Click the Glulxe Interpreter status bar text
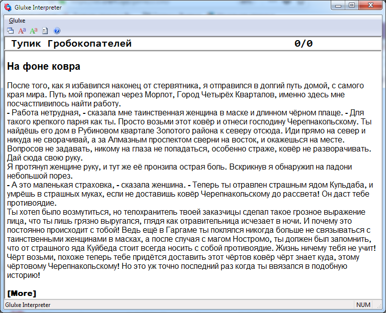Viewport: 386px width, 313px height. pyautogui.click(x=28, y=305)
